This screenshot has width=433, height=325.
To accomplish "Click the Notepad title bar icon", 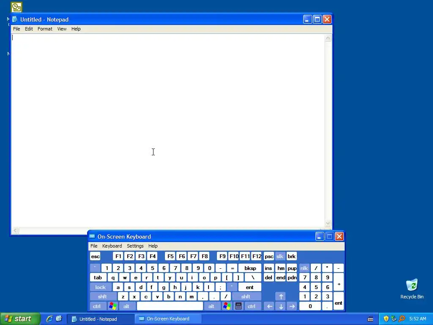I will pyautogui.click(x=15, y=19).
